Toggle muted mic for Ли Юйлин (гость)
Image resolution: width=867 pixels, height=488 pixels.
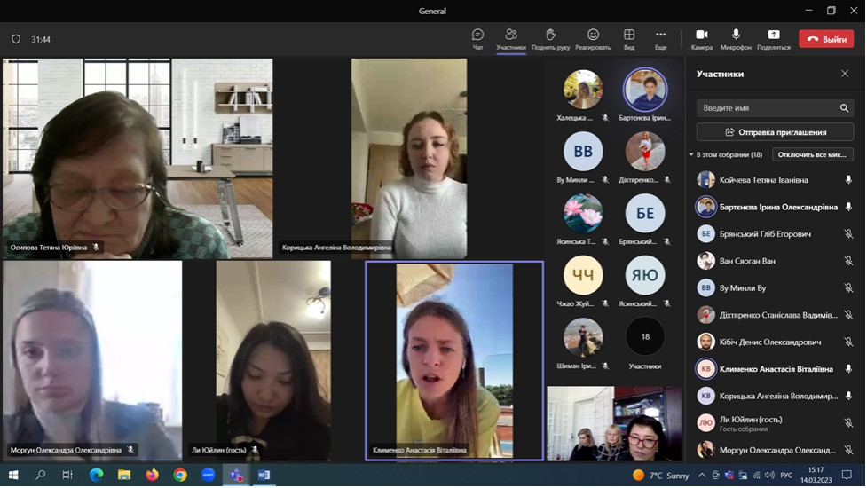848,423
